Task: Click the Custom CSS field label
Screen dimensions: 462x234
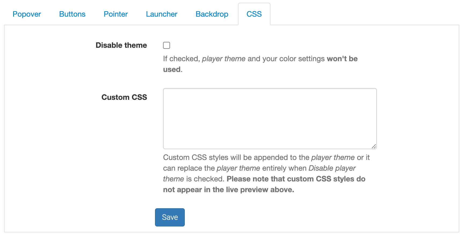Action: click(124, 97)
